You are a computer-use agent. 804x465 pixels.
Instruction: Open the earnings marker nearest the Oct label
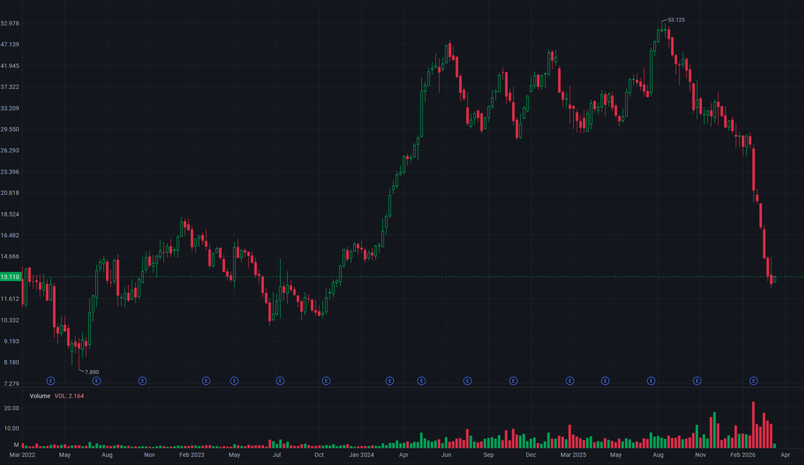point(326,381)
